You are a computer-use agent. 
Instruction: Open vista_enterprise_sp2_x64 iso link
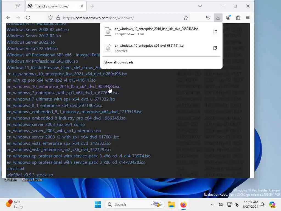pos(59,143)
